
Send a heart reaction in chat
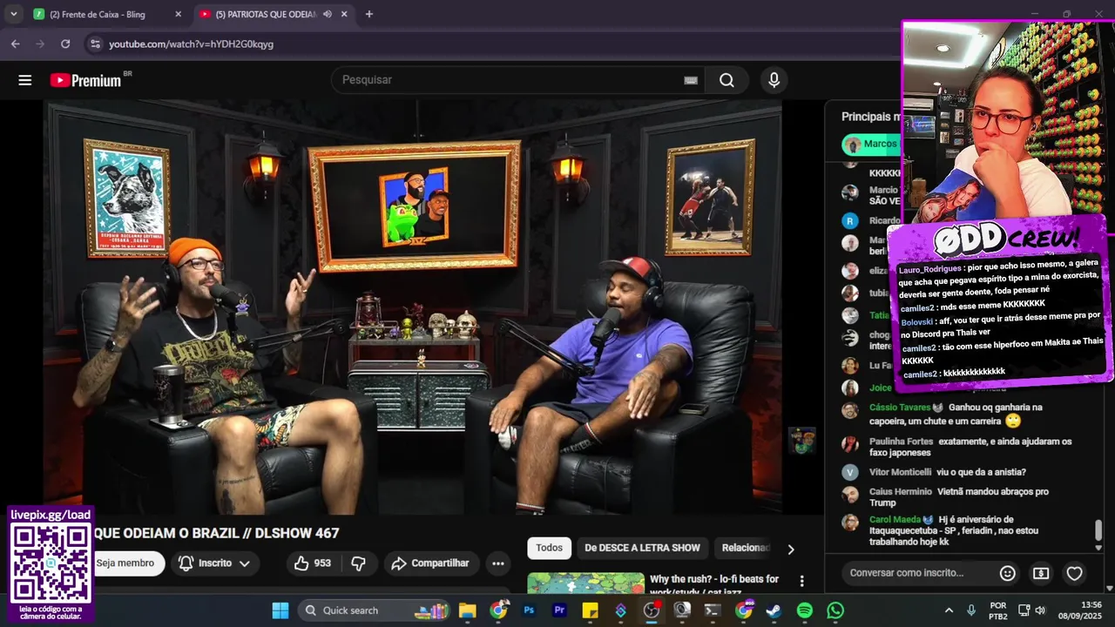1075,573
